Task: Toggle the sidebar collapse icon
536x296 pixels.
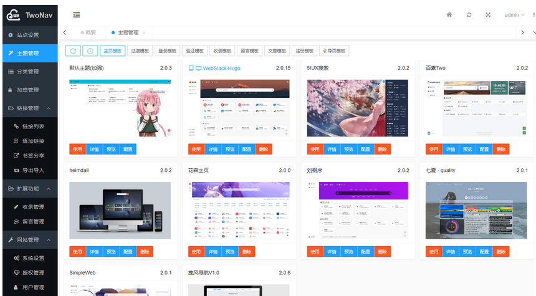Action: (77, 15)
